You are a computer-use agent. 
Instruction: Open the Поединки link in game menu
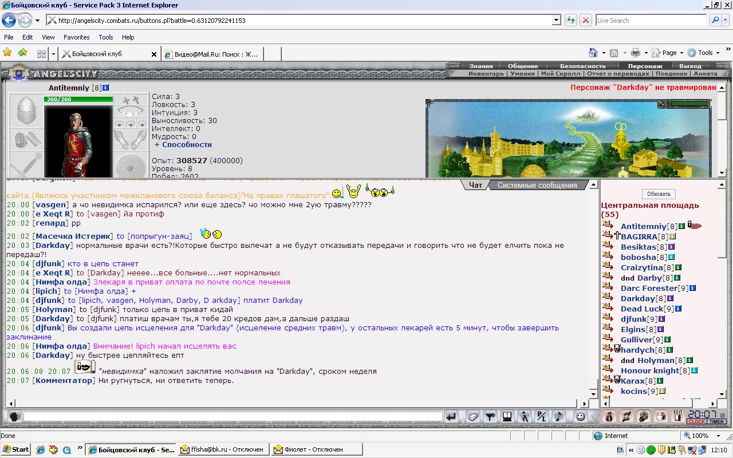pos(671,73)
